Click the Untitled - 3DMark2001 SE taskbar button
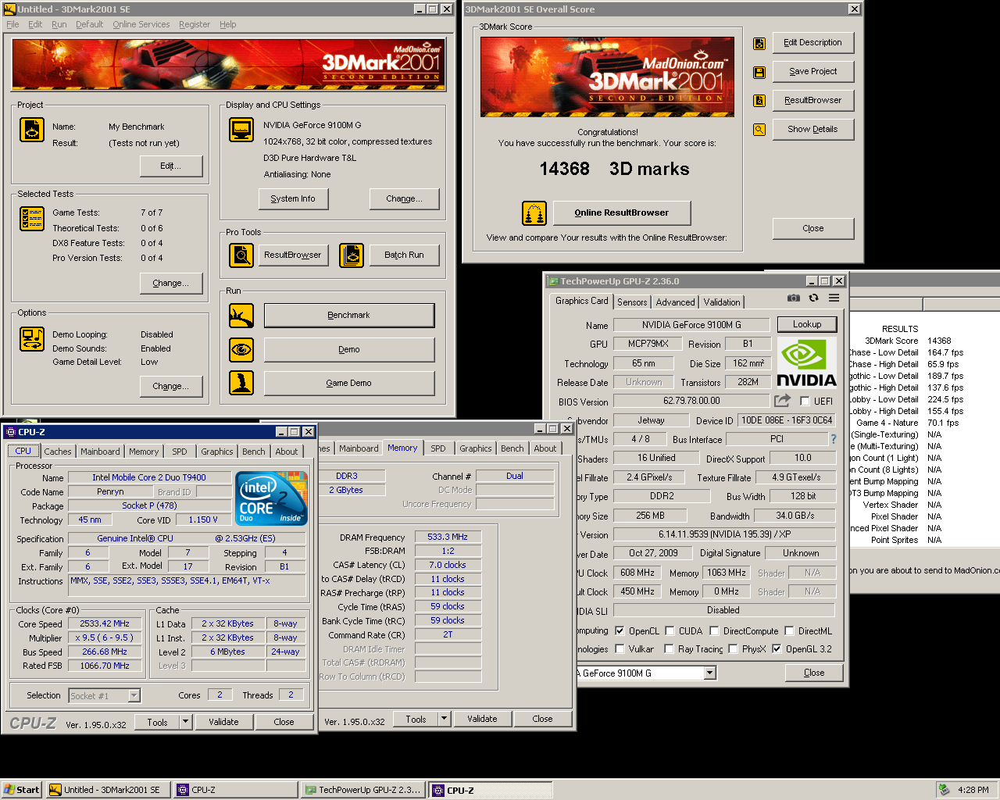The width and height of the screenshot is (1000, 800). click(x=108, y=790)
